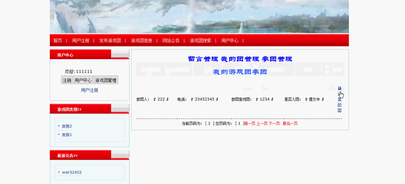Viewport: 405px width, 184px height.
Task: Select 游戏团信息 in the nav bar
Action: click(142, 41)
